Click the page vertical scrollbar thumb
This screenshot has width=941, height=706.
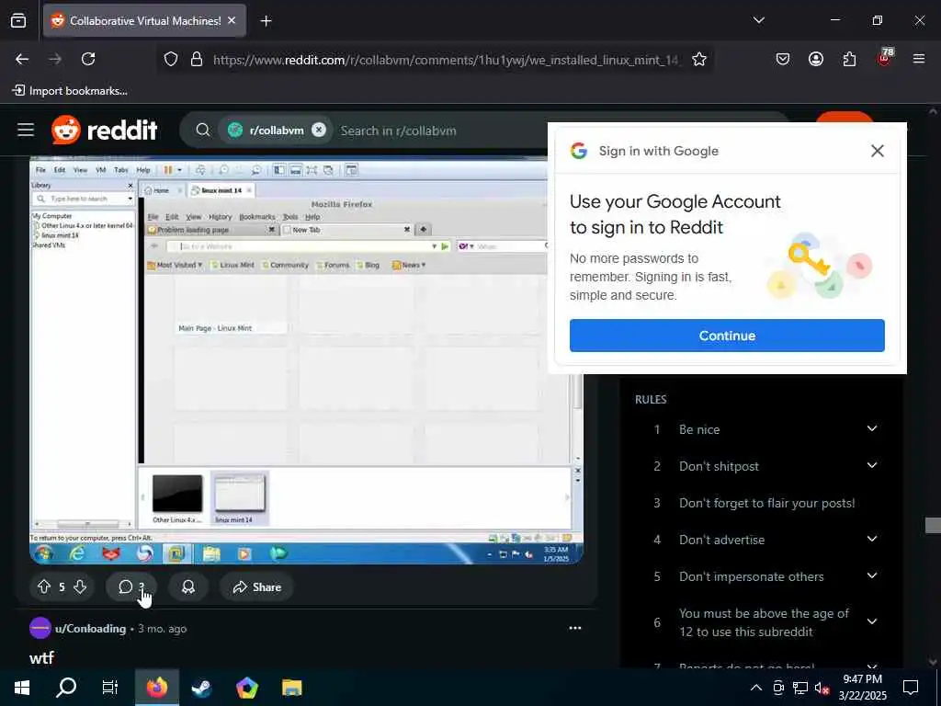tap(933, 525)
